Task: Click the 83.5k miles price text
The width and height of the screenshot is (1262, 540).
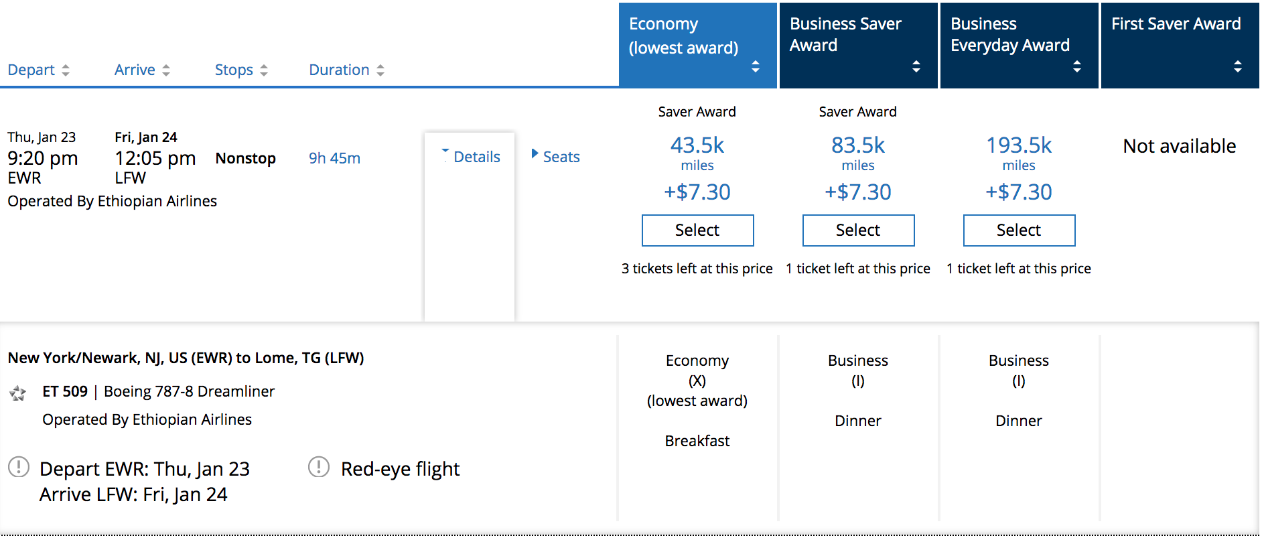Action: [x=858, y=146]
